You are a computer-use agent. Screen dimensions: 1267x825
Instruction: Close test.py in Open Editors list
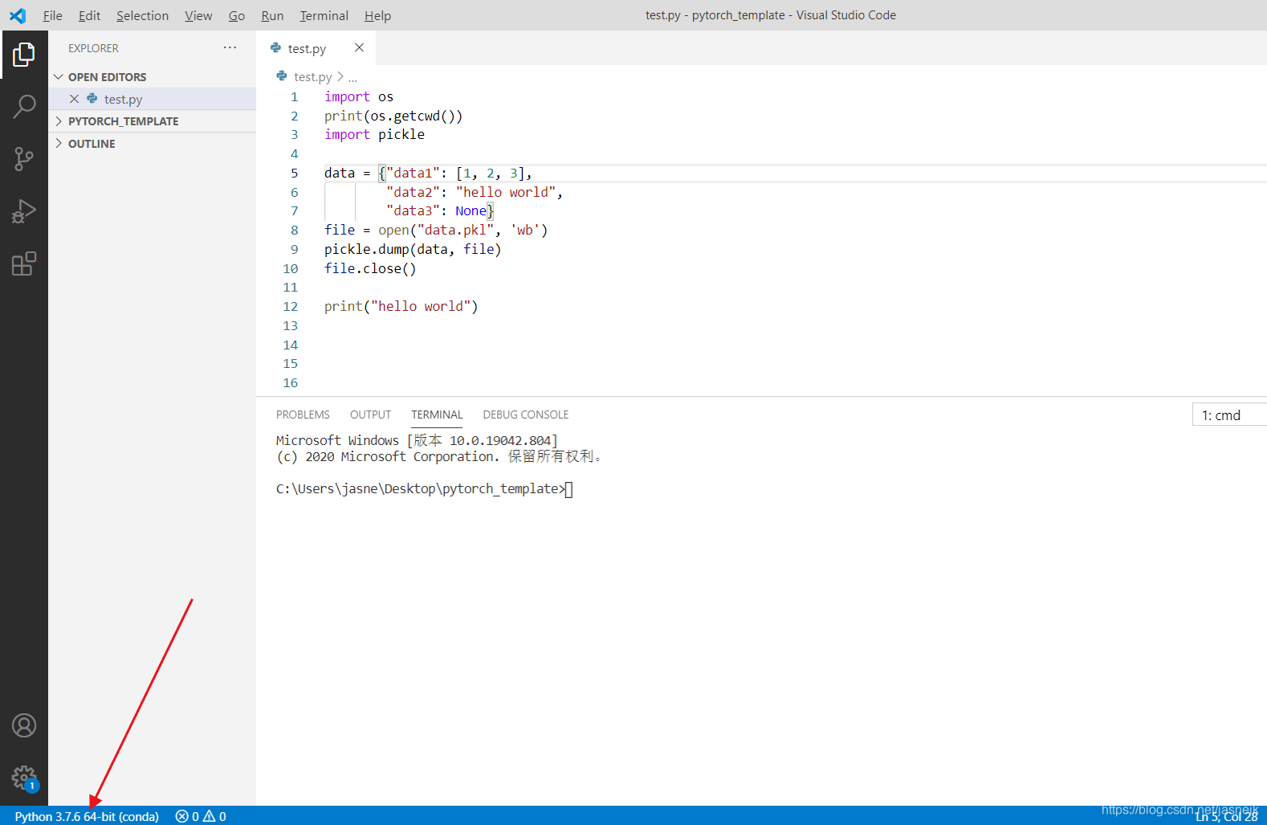pos(74,99)
